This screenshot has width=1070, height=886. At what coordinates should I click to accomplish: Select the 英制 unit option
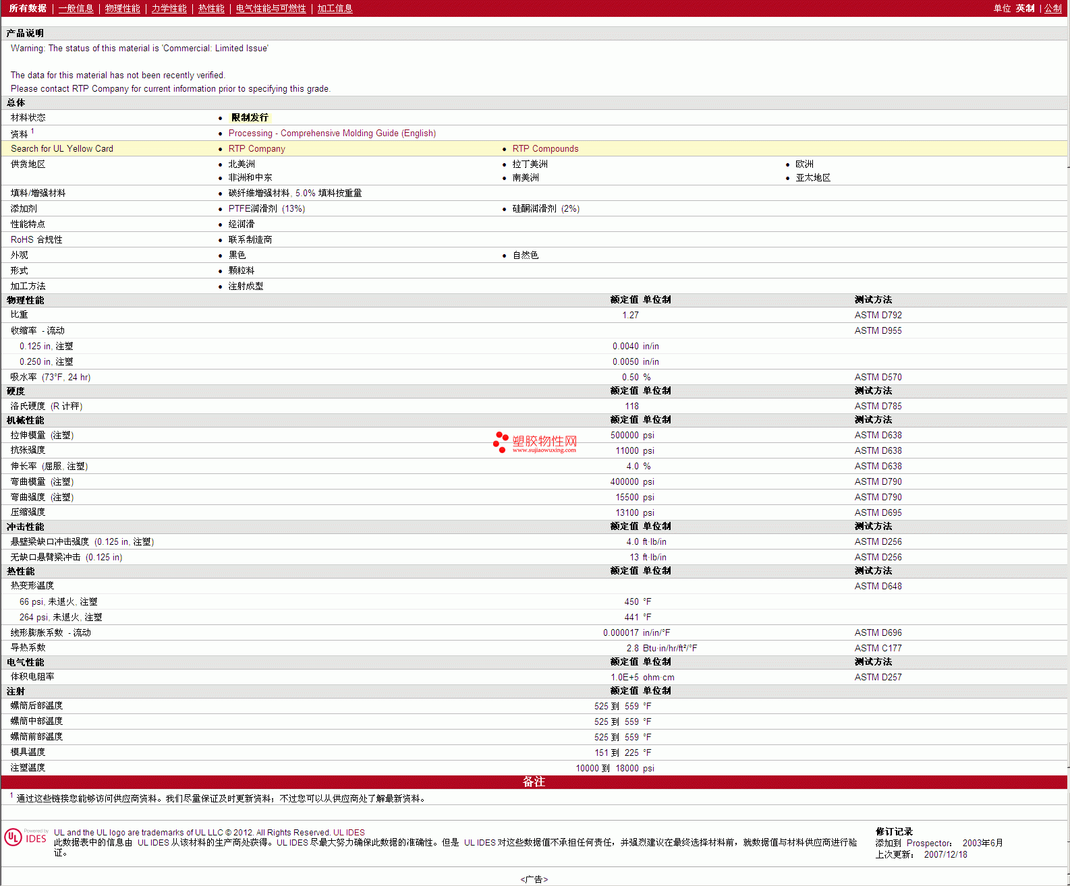tap(1025, 8)
